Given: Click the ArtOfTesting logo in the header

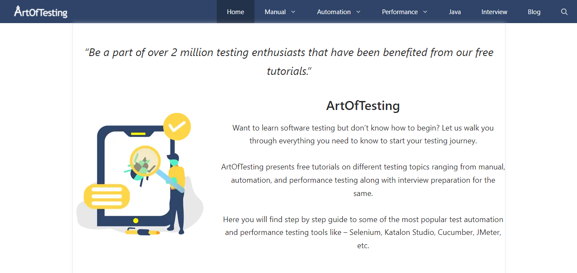Looking at the screenshot, I should [41, 12].
